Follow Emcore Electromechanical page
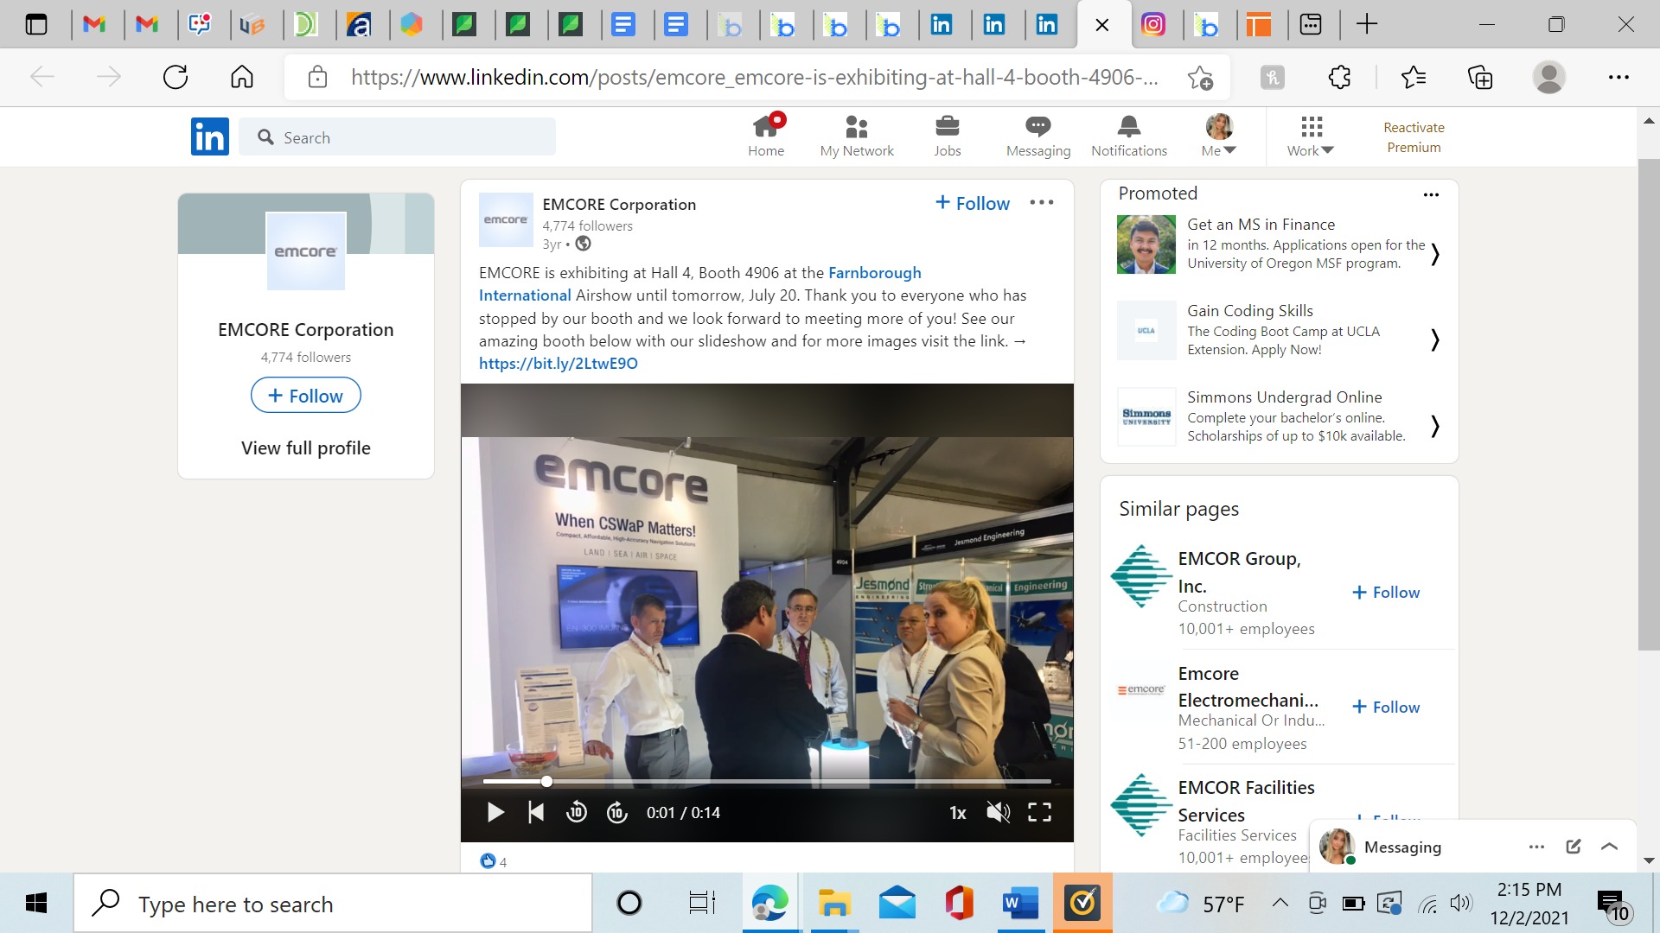This screenshot has height=933, width=1660. click(1386, 708)
